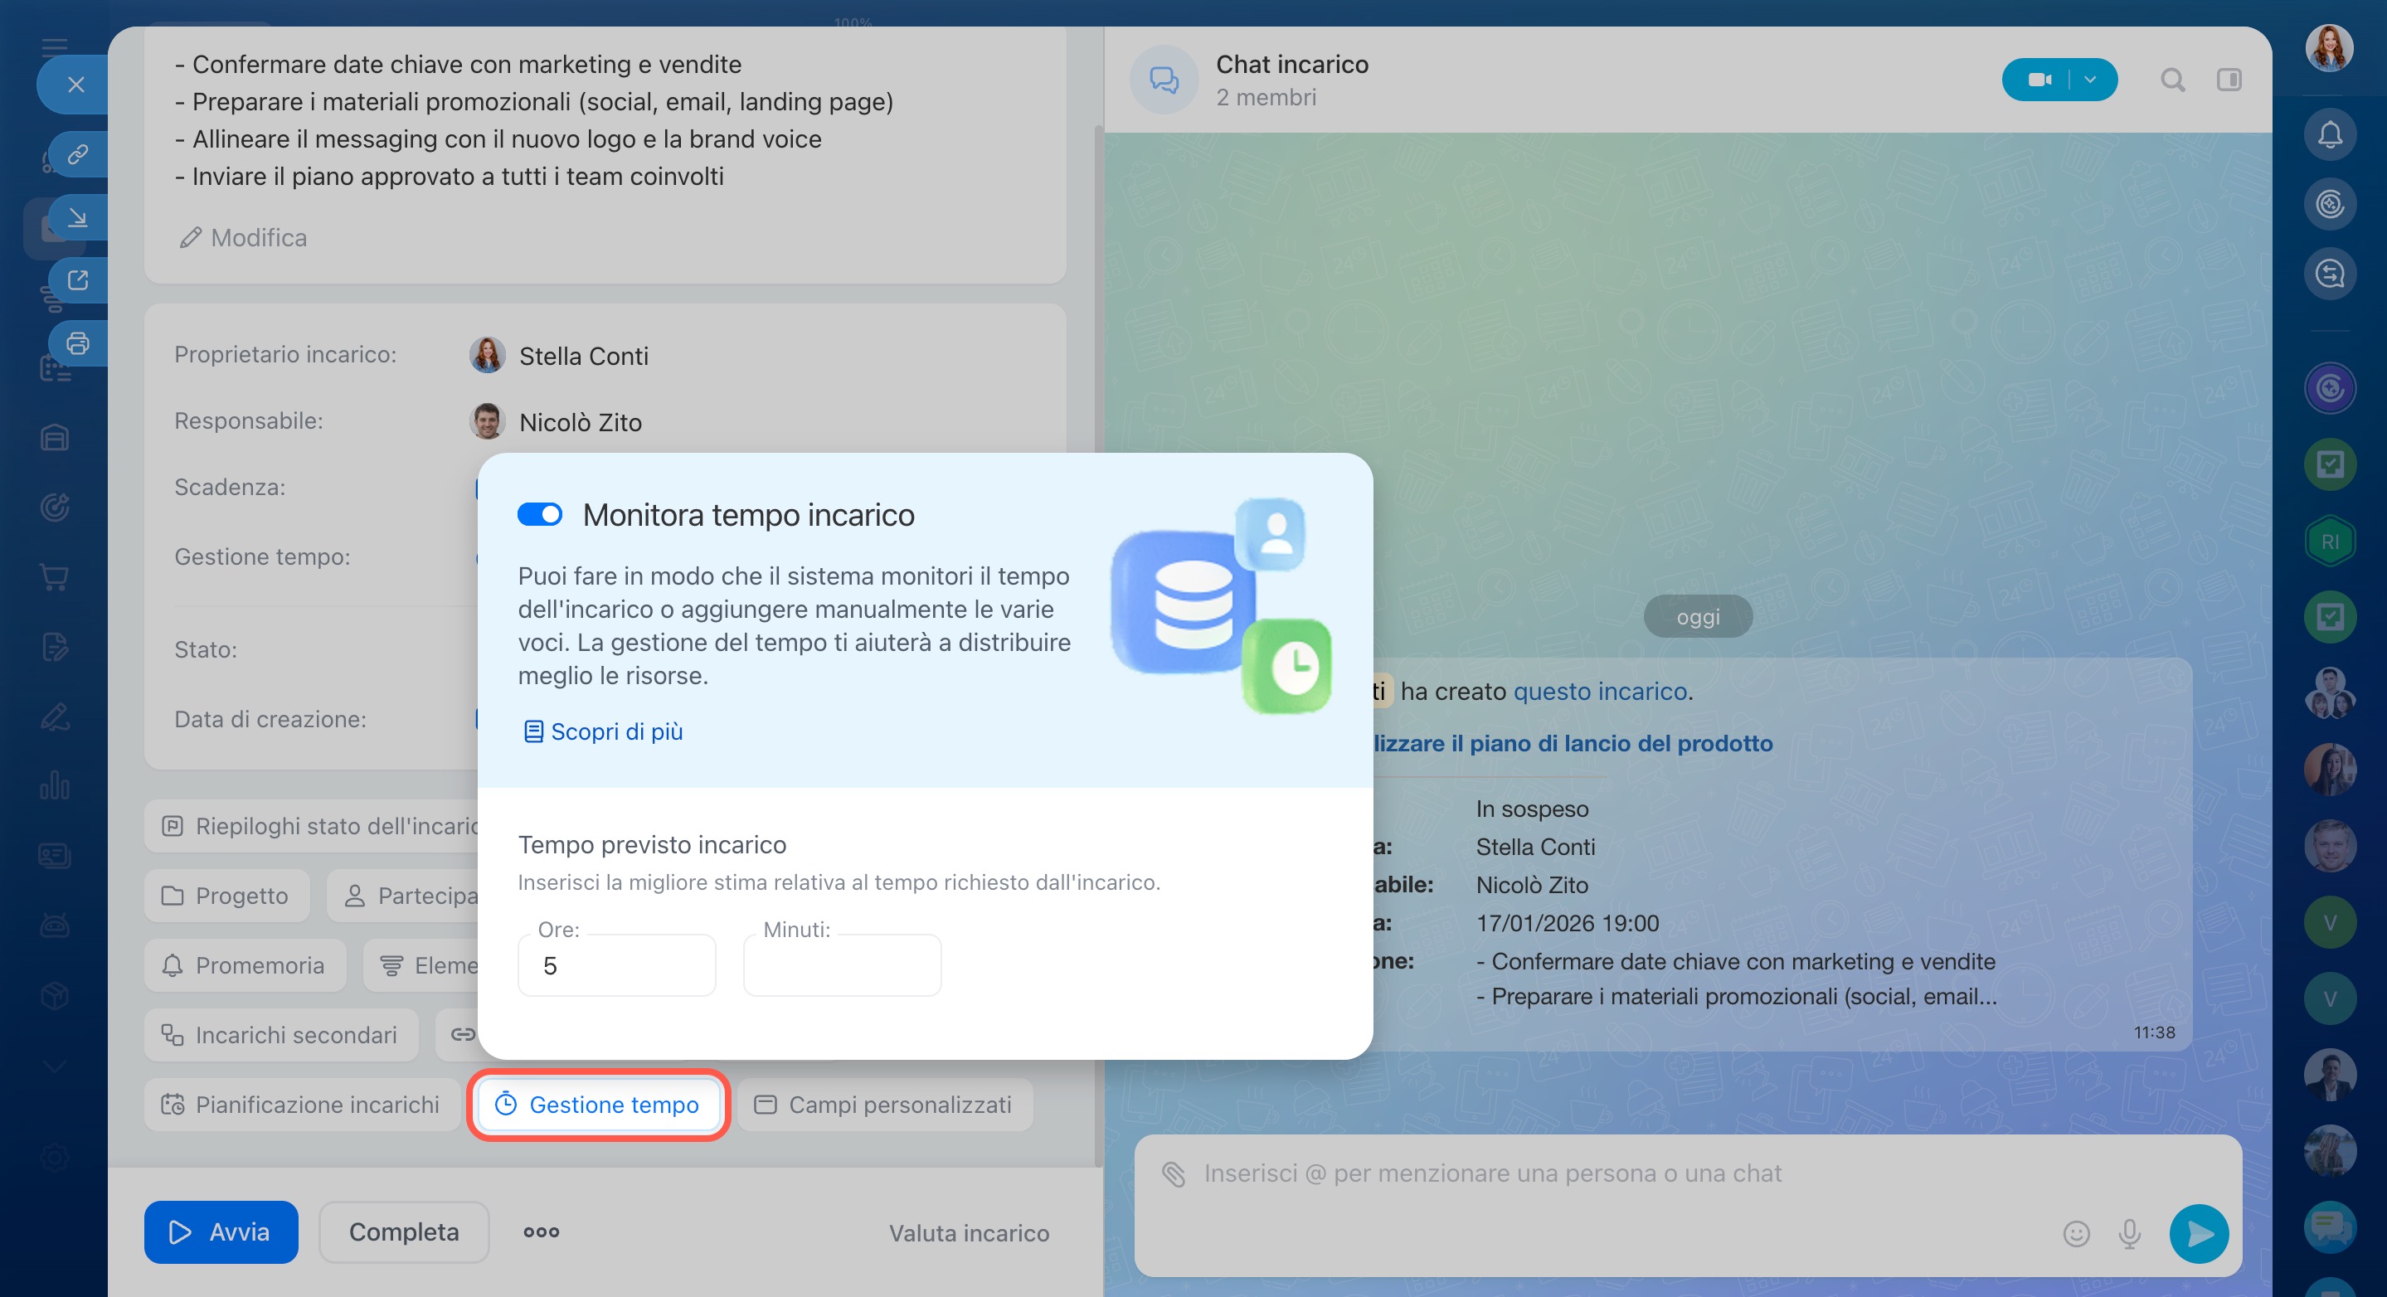
Task: Open the emoji picker in chat
Action: pos(2076,1233)
